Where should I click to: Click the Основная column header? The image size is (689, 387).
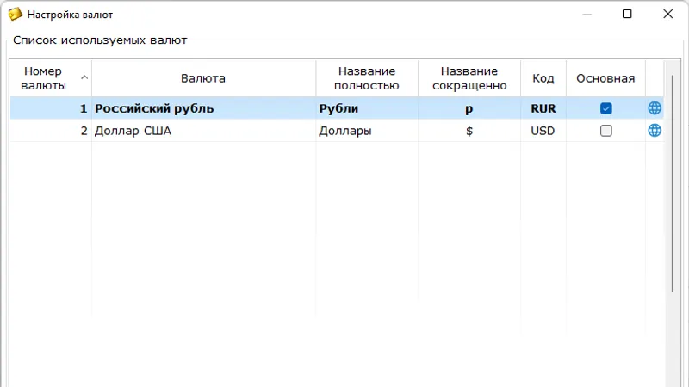click(x=605, y=78)
